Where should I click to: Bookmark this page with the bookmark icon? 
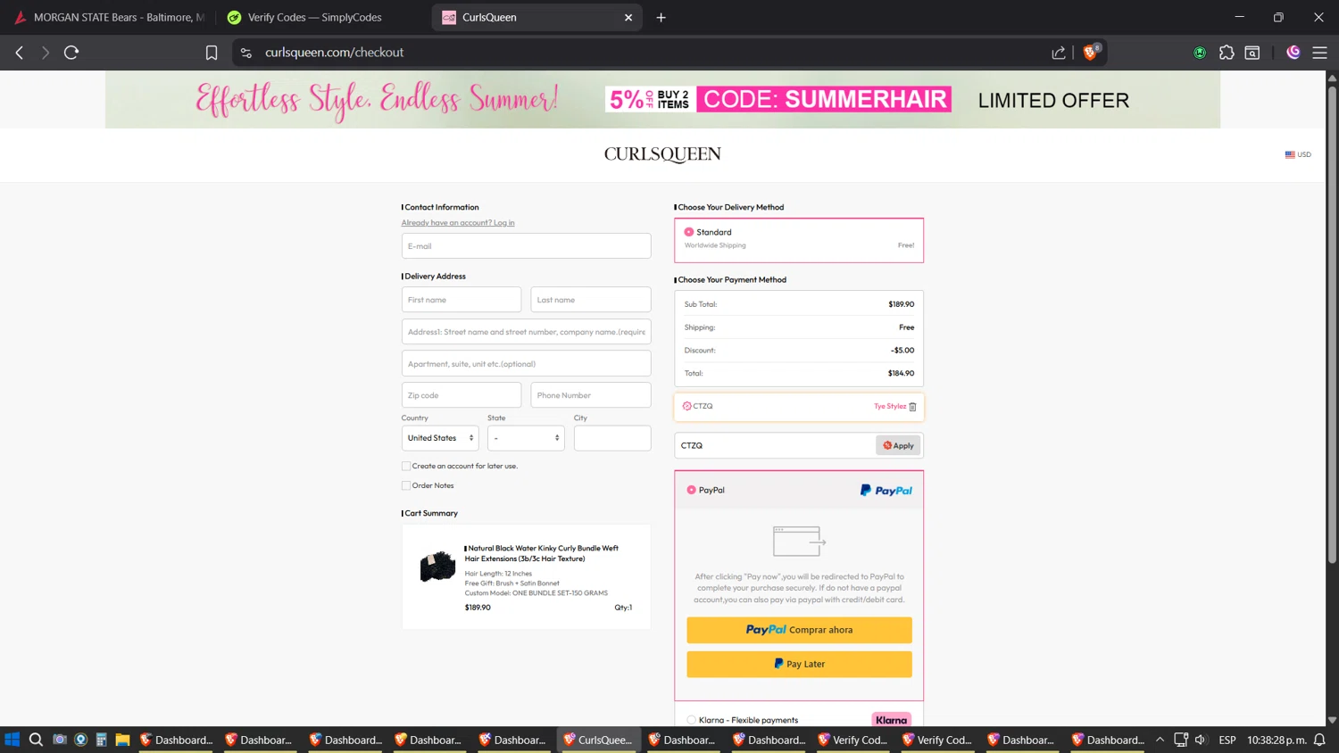point(212,53)
